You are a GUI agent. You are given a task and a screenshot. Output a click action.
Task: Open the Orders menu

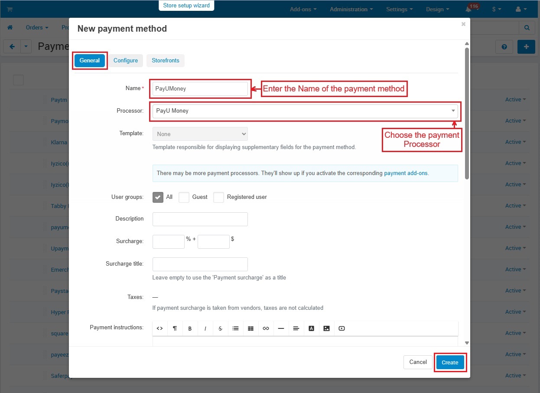click(x=37, y=27)
